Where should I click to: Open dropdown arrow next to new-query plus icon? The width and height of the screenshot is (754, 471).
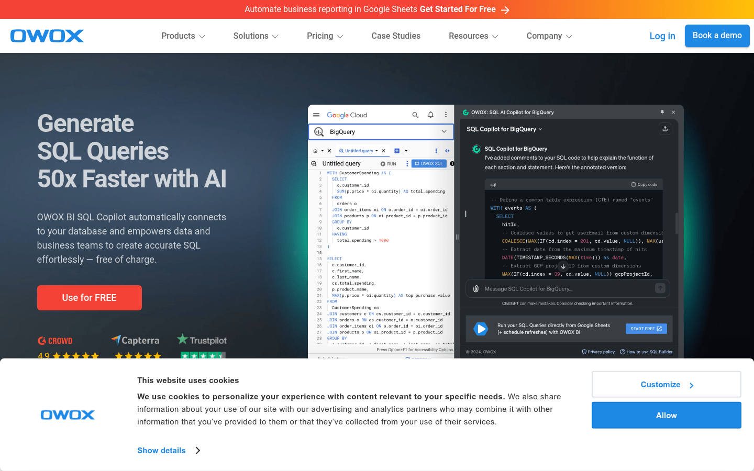point(406,151)
